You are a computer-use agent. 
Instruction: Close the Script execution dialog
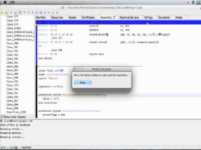(x=75, y=69)
